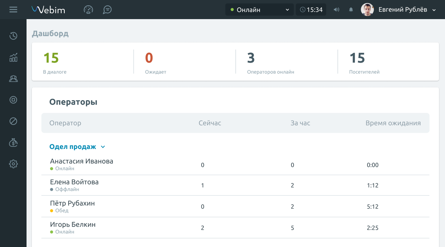Open the money bag billing sidebar icon
Image resolution: width=445 pixels, height=247 pixels.
point(13,143)
